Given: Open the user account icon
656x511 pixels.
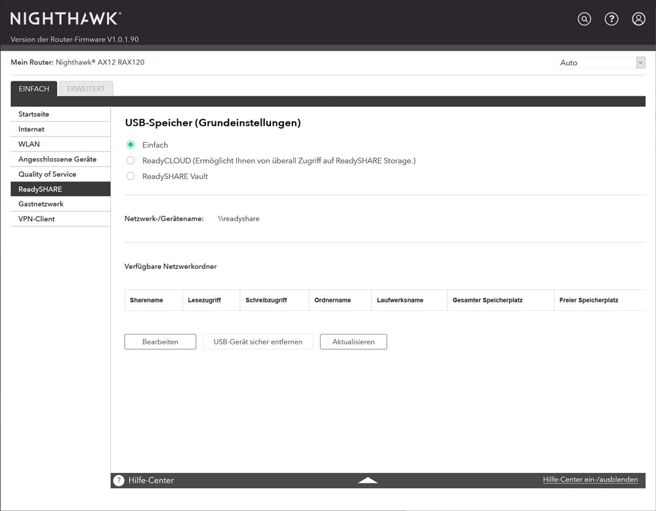Looking at the screenshot, I should (638, 19).
